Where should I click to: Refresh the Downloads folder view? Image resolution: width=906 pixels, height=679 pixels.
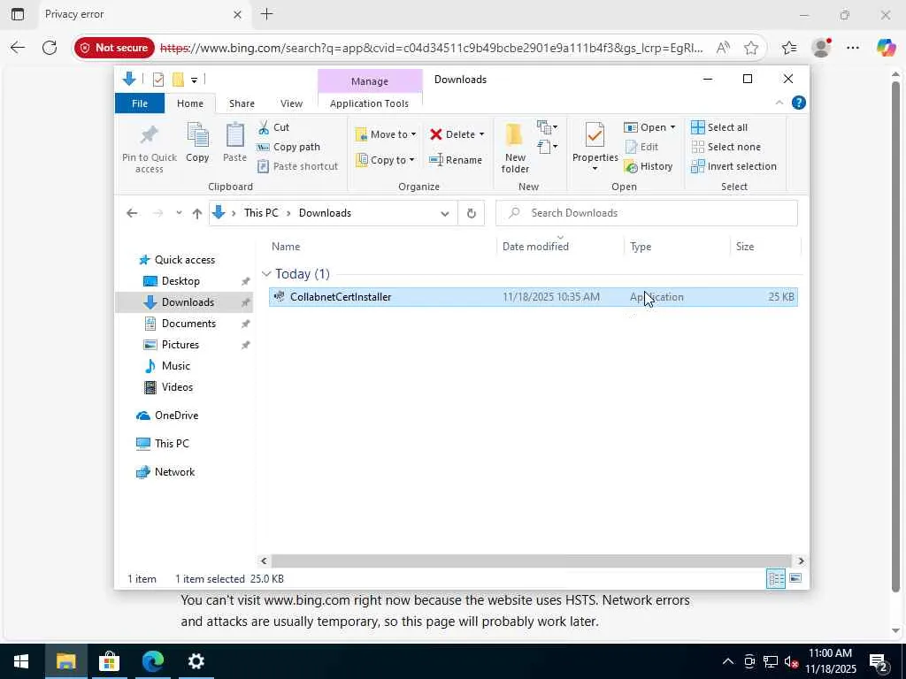[x=471, y=213]
